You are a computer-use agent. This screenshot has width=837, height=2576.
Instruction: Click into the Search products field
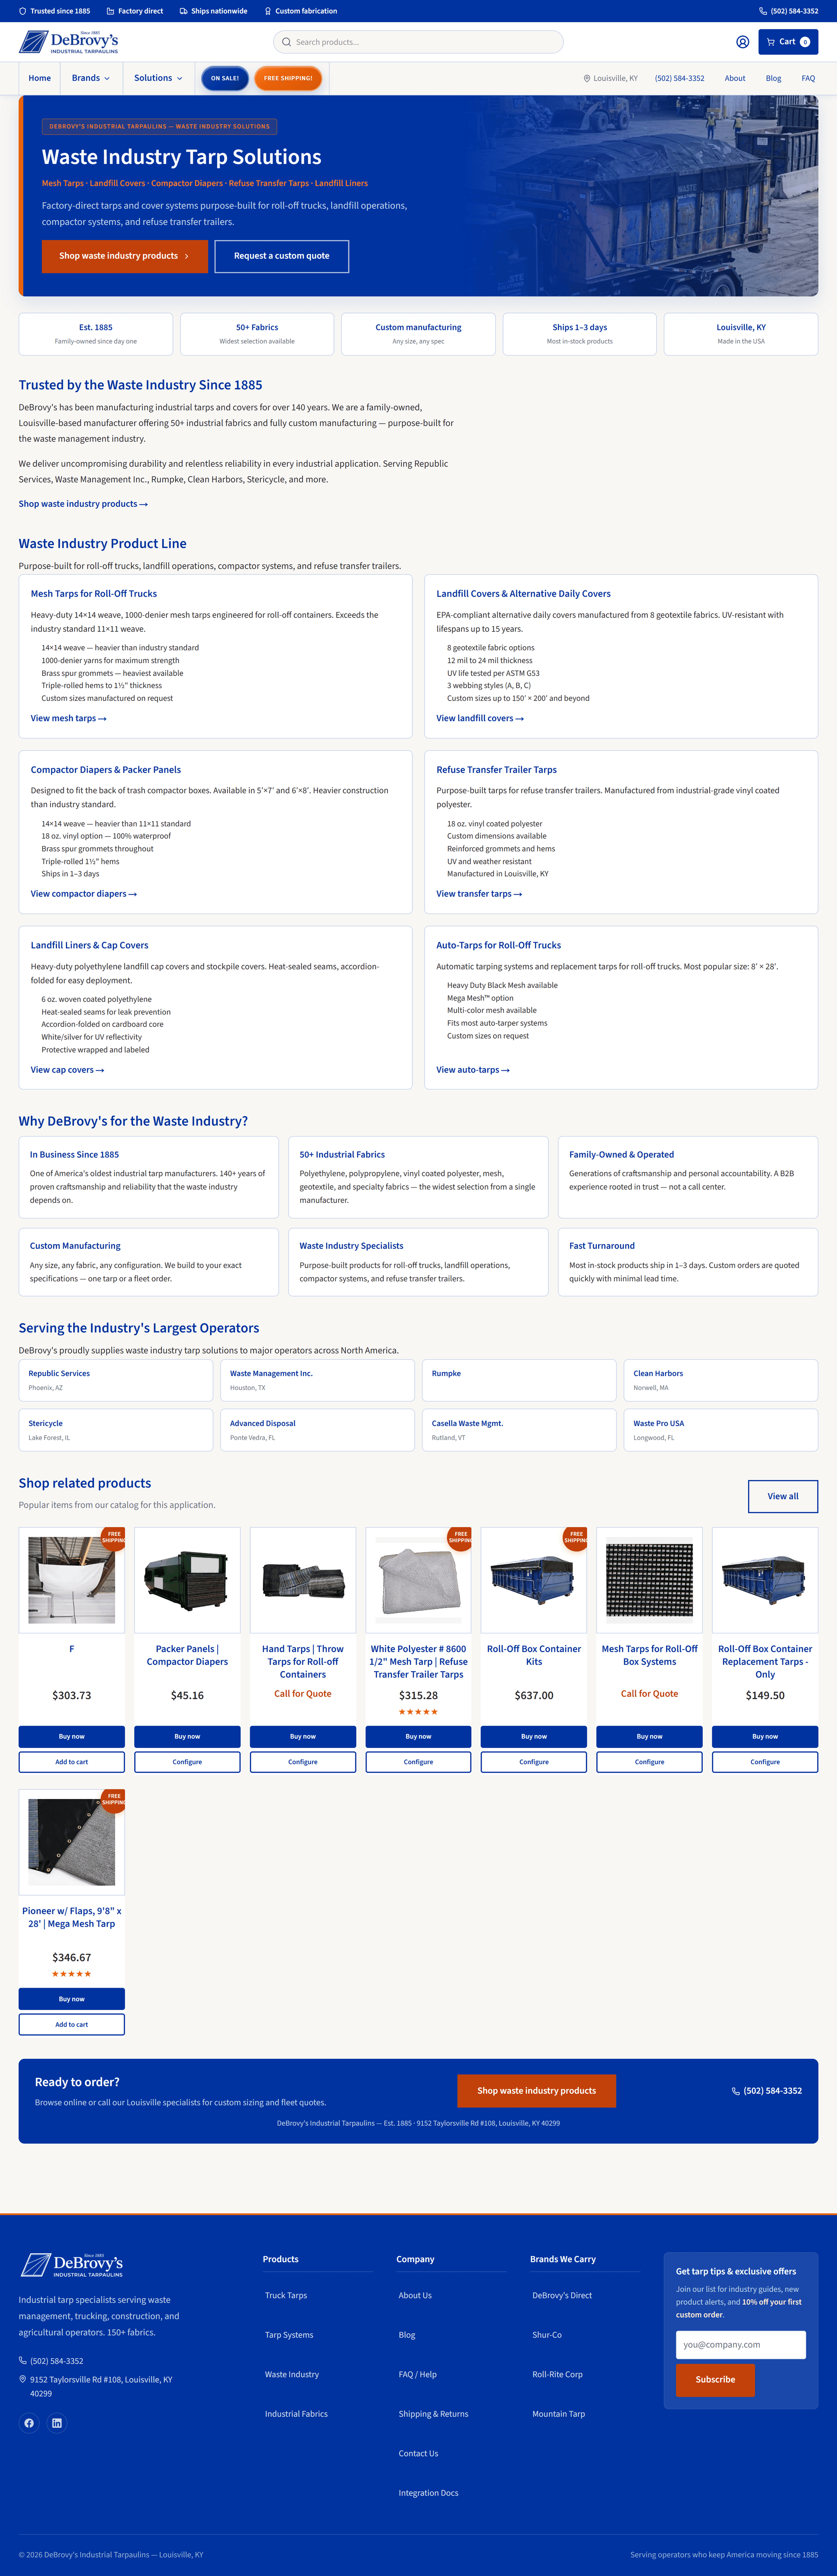418,42
